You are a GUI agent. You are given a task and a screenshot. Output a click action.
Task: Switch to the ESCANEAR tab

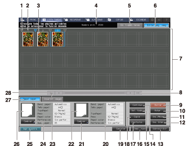pyautogui.click(x=138, y=20)
